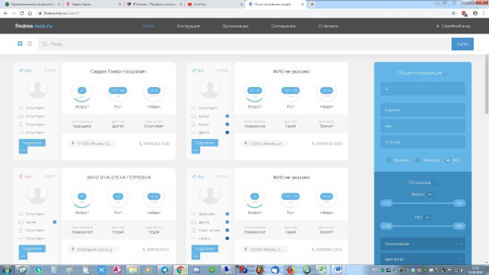Focus the Имя input field
Viewport: 489px width, 275px height.
pyautogui.click(x=423, y=126)
